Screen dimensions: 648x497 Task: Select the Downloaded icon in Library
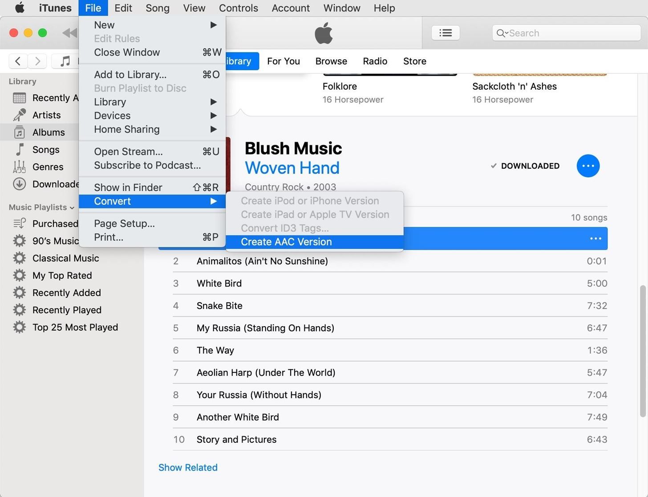pos(20,184)
